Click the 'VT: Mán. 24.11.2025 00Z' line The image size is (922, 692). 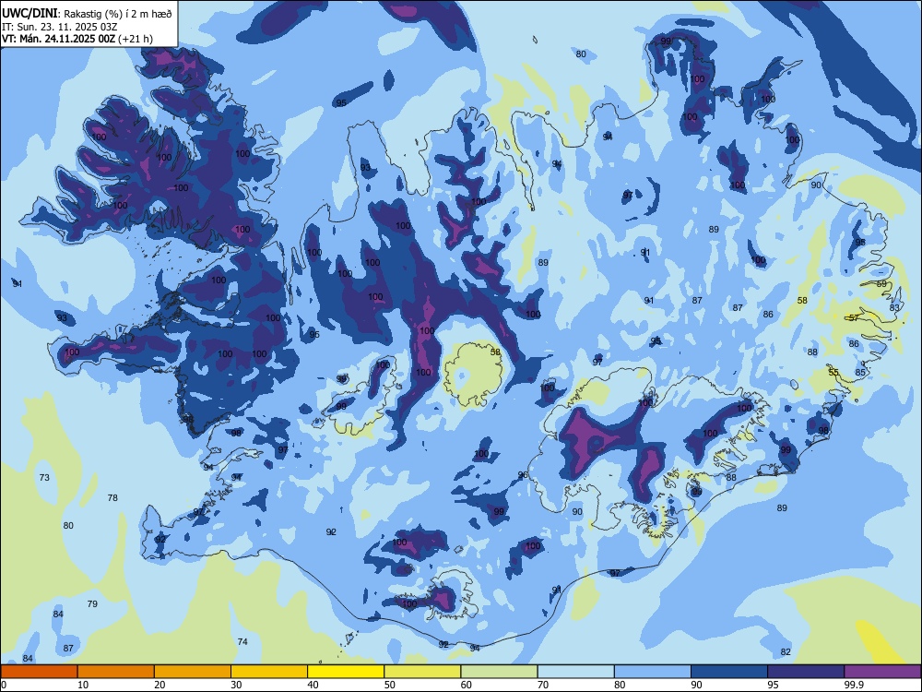59,39
